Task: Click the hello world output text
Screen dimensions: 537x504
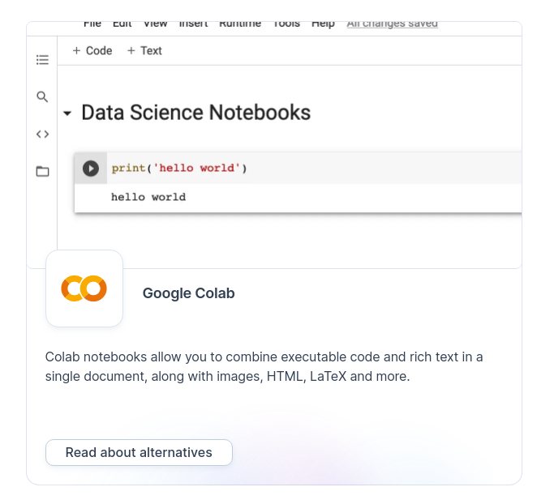Action: [148, 197]
